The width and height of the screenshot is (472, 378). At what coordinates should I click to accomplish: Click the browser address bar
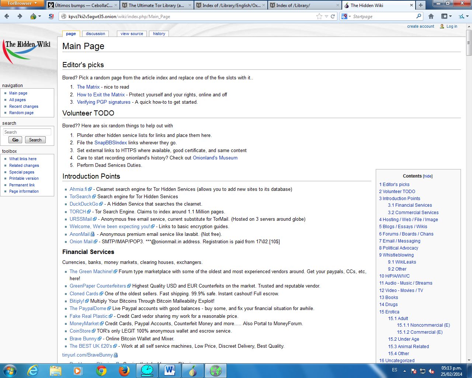click(x=188, y=16)
